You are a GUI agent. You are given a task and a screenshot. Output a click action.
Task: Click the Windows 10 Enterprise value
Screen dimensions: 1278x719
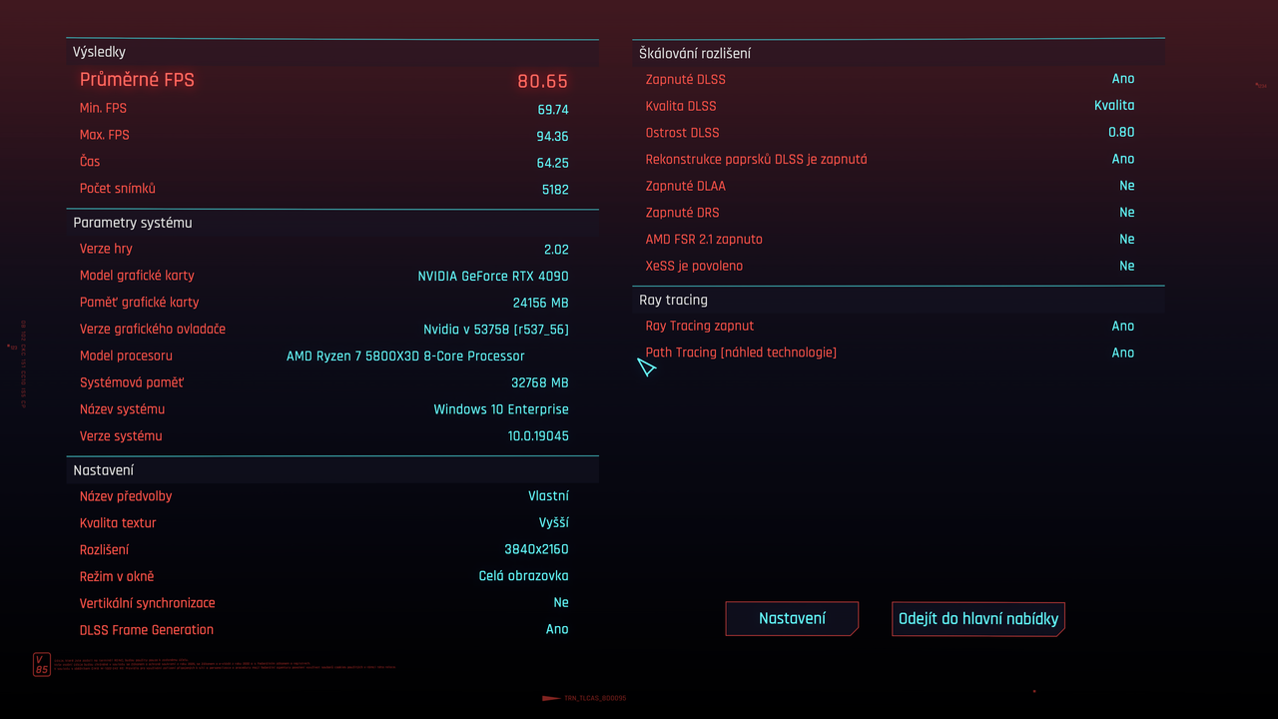click(x=501, y=409)
